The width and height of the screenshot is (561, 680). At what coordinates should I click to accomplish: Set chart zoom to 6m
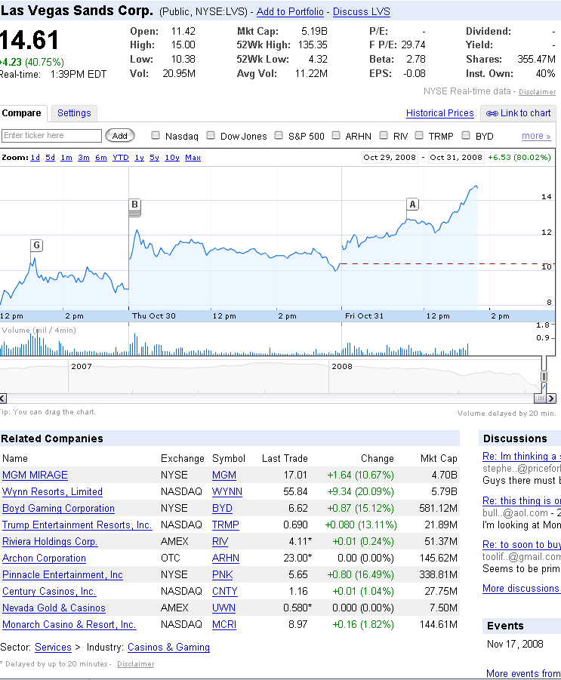(x=101, y=158)
